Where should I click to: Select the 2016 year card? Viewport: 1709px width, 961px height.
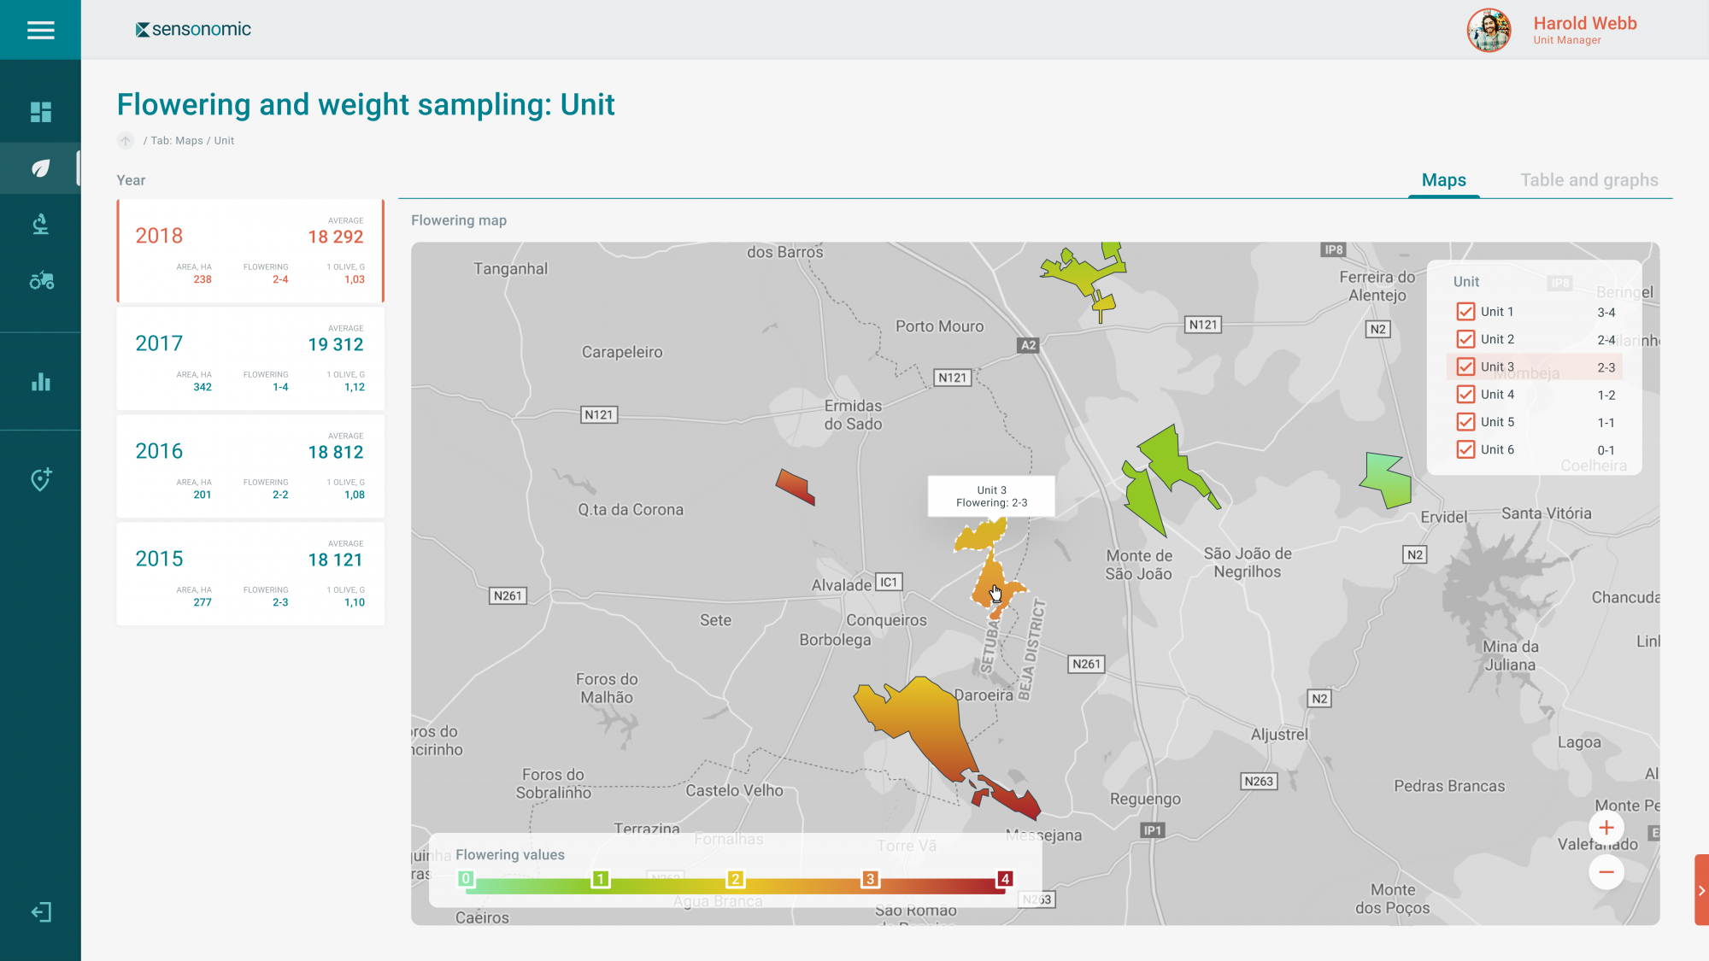(250, 466)
